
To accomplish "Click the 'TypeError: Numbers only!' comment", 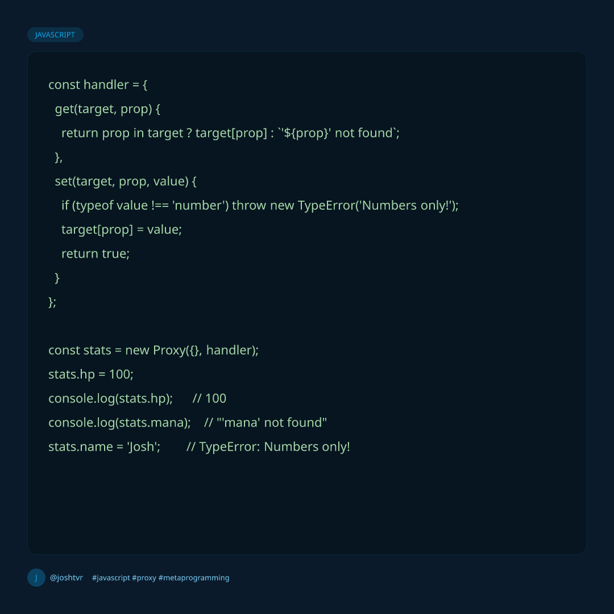I will 268,447.
